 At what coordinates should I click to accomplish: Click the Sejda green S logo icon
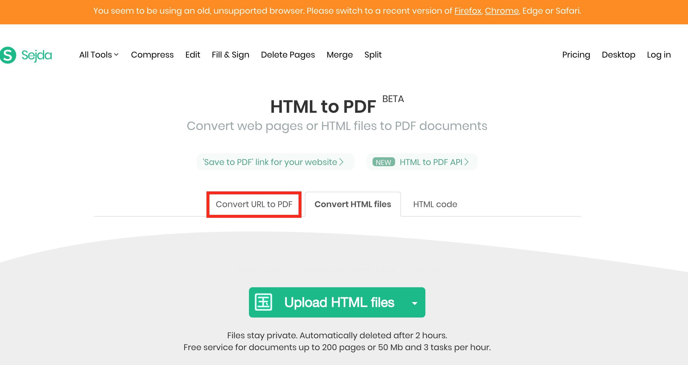pyautogui.click(x=7, y=55)
